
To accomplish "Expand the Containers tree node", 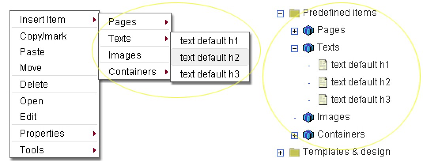I will click(294, 136).
